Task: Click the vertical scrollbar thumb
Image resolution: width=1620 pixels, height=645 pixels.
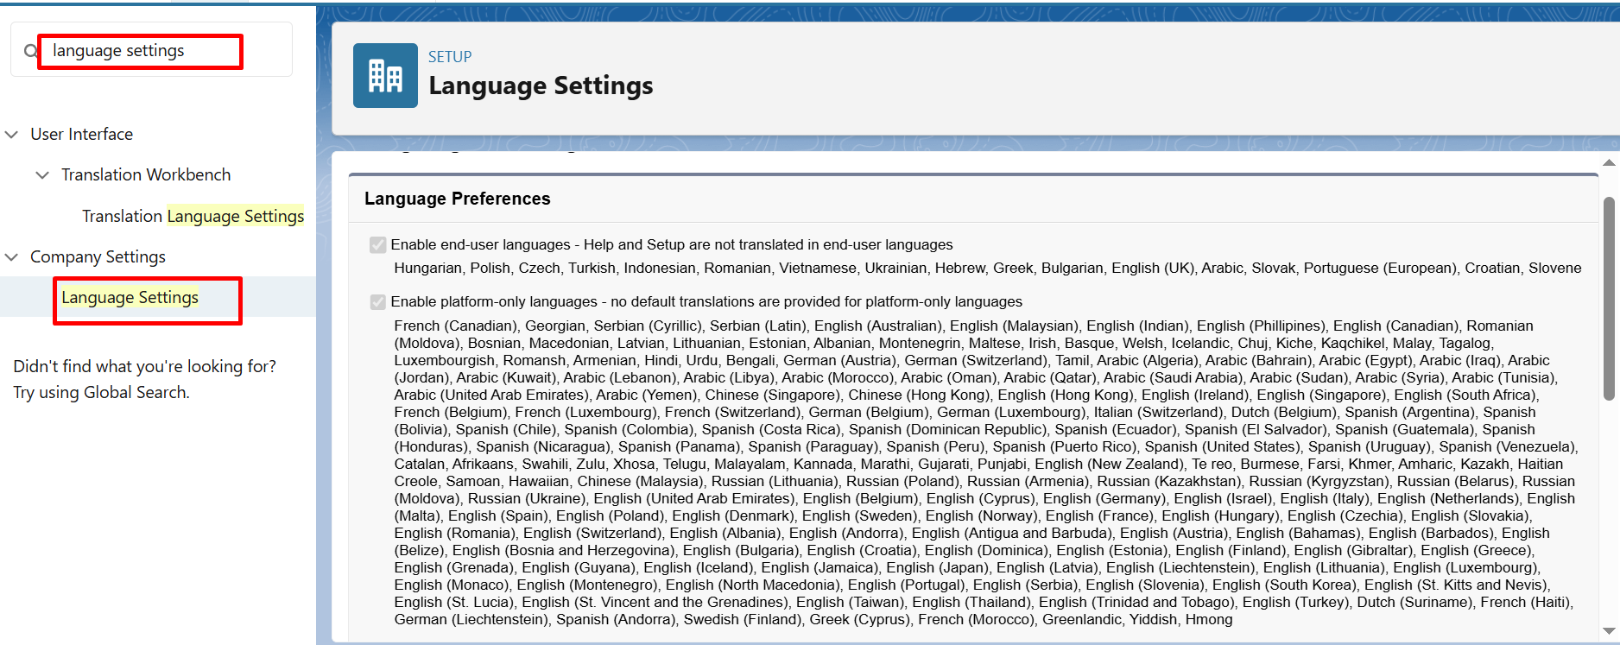Action: (x=1609, y=298)
